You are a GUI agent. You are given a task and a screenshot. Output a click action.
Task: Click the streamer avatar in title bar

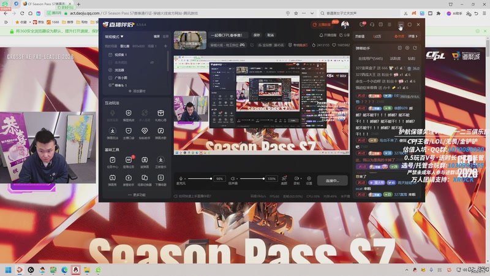coord(345,25)
